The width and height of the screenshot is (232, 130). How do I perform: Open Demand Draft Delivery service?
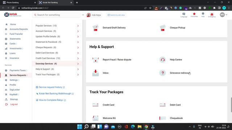109,28
